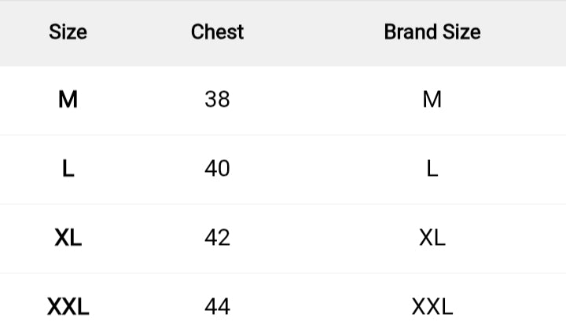Click M under Brand Size column
The width and height of the screenshot is (566, 336).
pyautogui.click(x=432, y=100)
